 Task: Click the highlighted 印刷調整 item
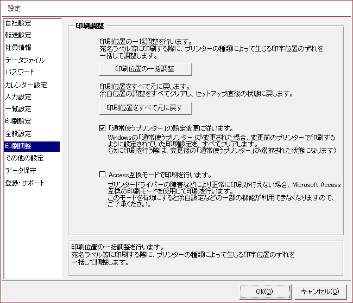pos(18,146)
